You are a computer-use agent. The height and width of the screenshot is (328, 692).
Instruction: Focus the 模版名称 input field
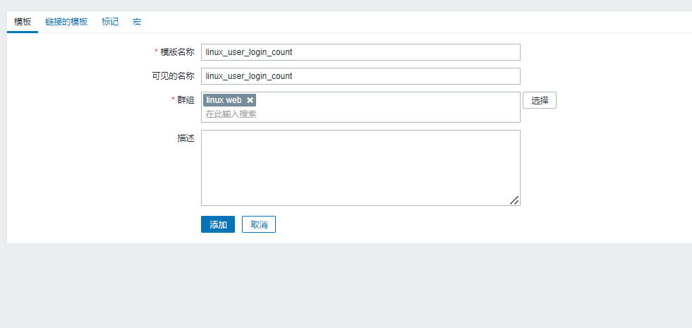360,52
